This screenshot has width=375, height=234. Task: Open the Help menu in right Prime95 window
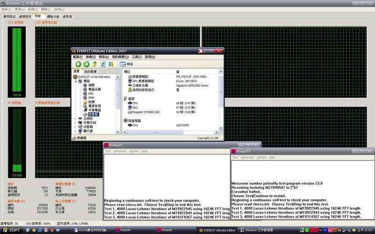[x=272, y=157]
